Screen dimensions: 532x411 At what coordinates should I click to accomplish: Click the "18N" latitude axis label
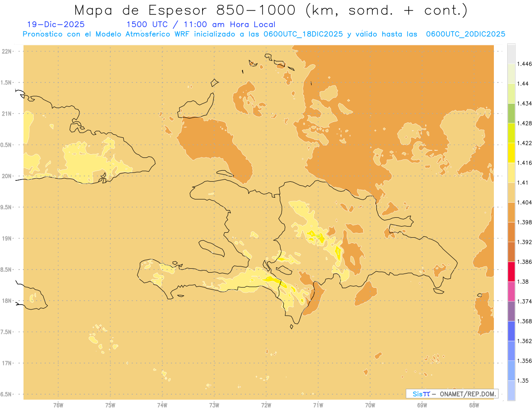(x=8, y=301)
